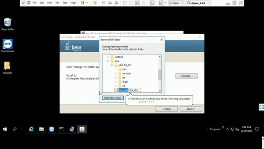Open Recycle Bin desktop icon
The height and width of the screenshot is (149, 264).
[x=7, y=24]
